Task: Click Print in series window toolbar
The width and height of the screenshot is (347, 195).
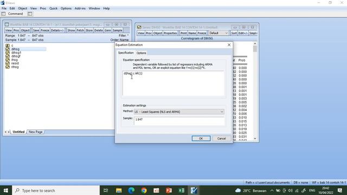Action: tap(183, 33)
